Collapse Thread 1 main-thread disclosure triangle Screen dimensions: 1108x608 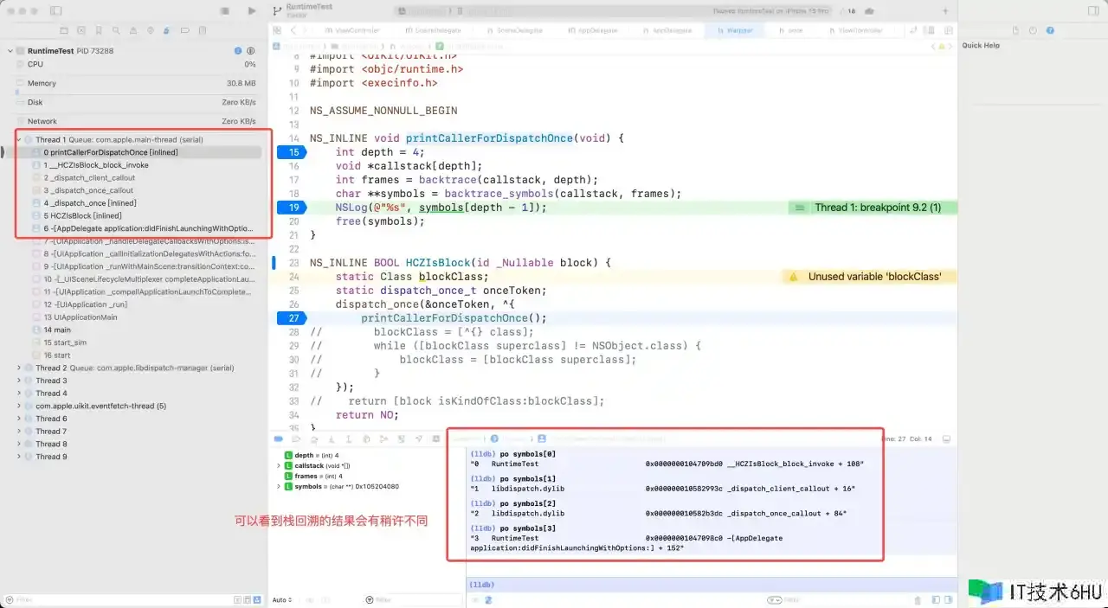[x=19, y=139]
